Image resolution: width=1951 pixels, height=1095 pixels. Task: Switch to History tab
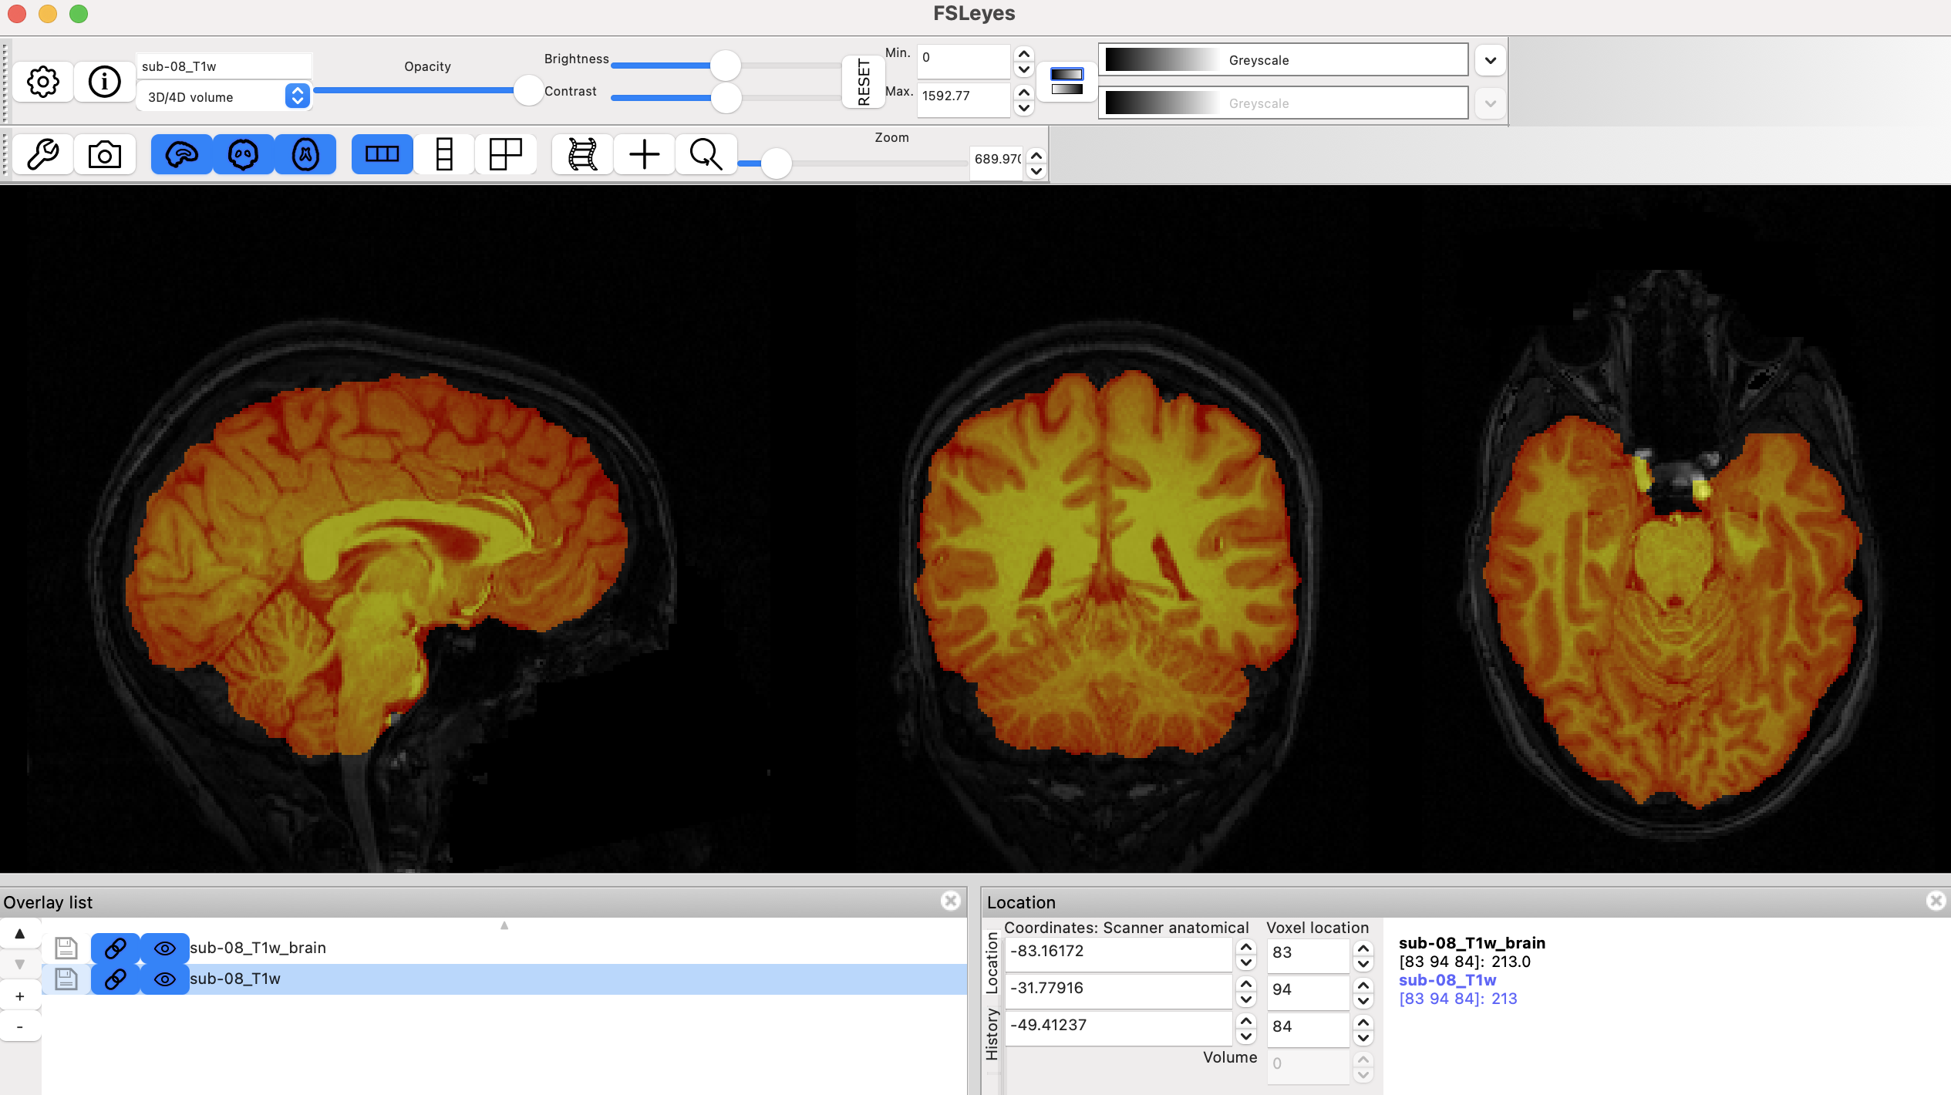click(x=992, y=1033)
